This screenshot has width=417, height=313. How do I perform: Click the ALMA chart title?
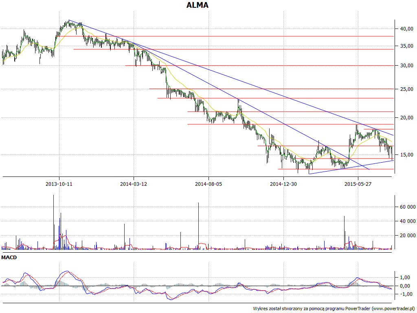[198, 5]
